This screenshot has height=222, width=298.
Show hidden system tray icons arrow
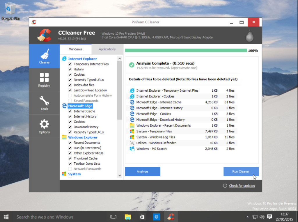point(247,217)
